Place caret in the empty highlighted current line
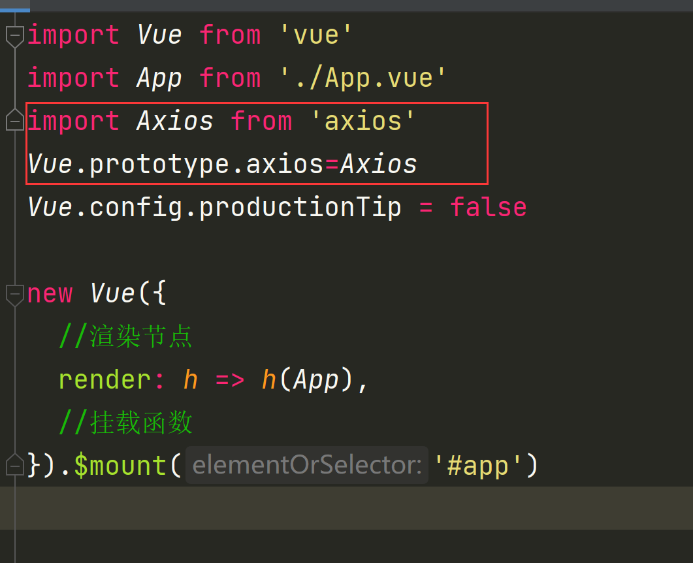Image resolution: width=693 pixels, height=563 pixels. click(327, 508)
